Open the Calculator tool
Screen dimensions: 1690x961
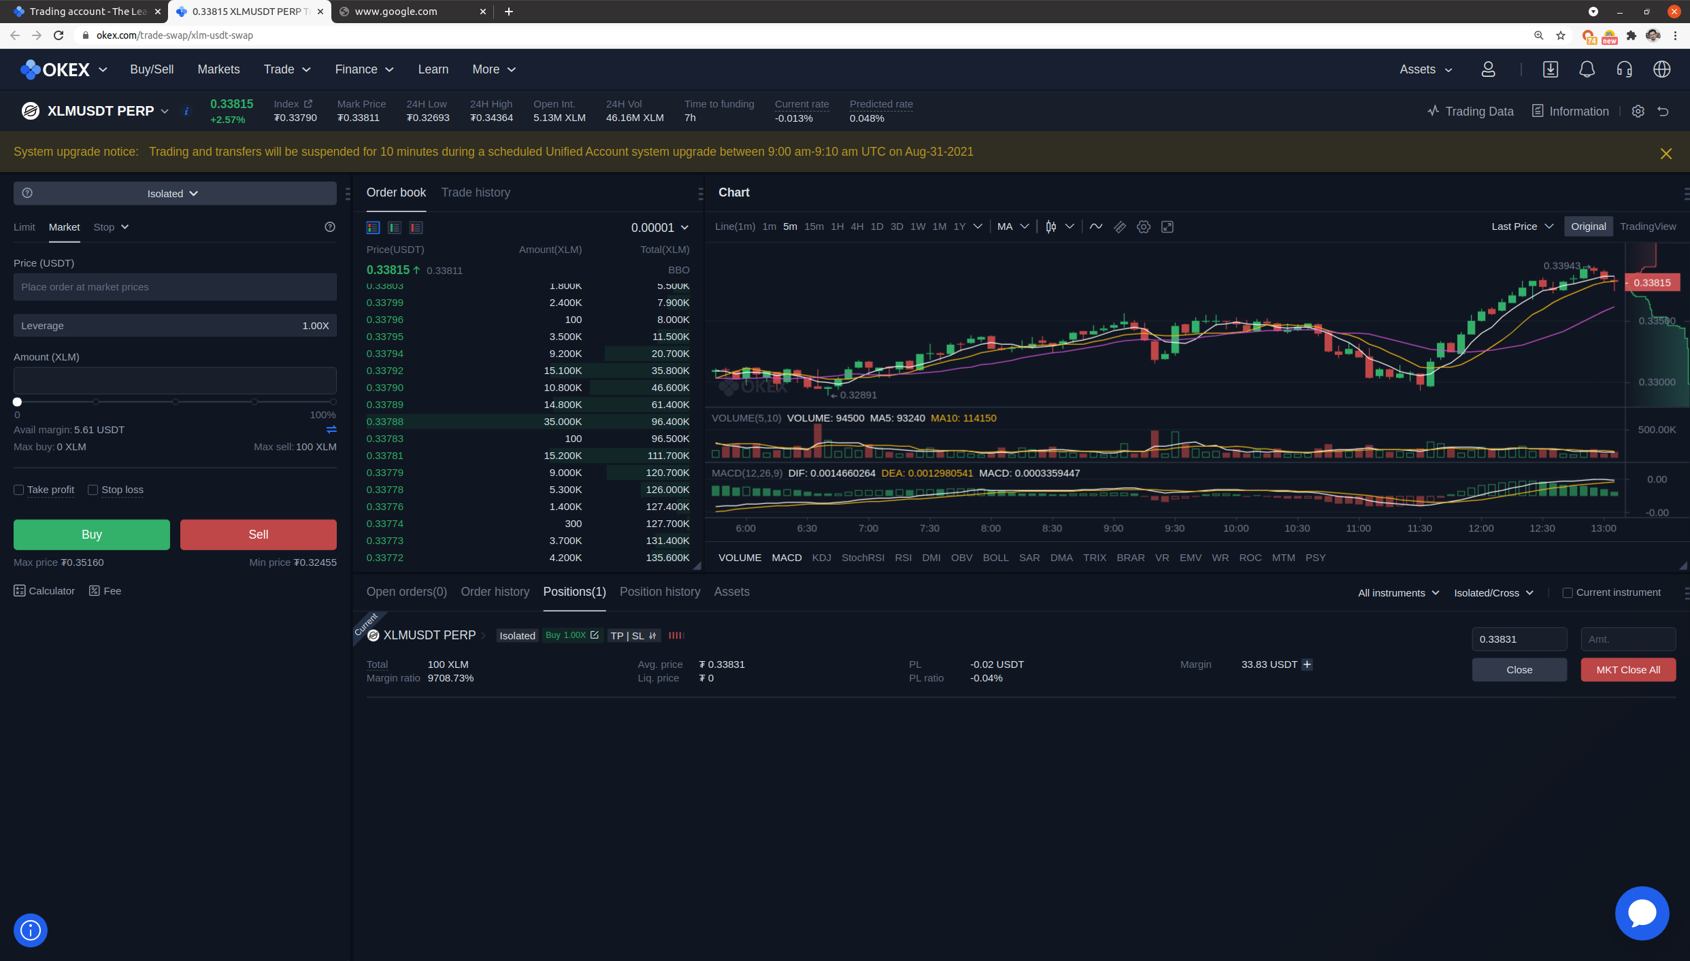44,590
